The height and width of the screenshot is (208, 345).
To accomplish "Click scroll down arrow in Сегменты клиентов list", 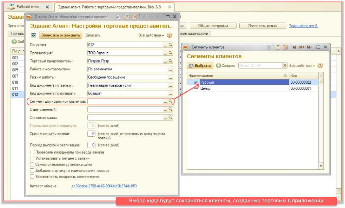I will [321, 166].
